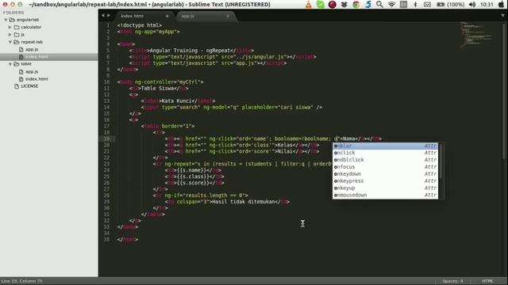Click the VLC cone icon in the top panel
The height and width of the screenshot is (285, 508).
pyautogui.click(x=309, y=5)
